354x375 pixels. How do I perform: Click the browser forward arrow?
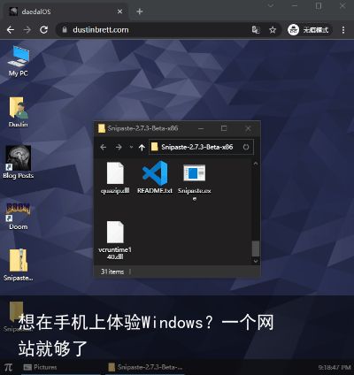coord(27,30)
